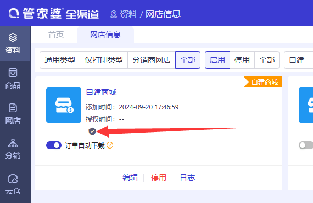Click the help question mark beside 订单自动下载
313x203 pixels.
[x=110, y=145]
